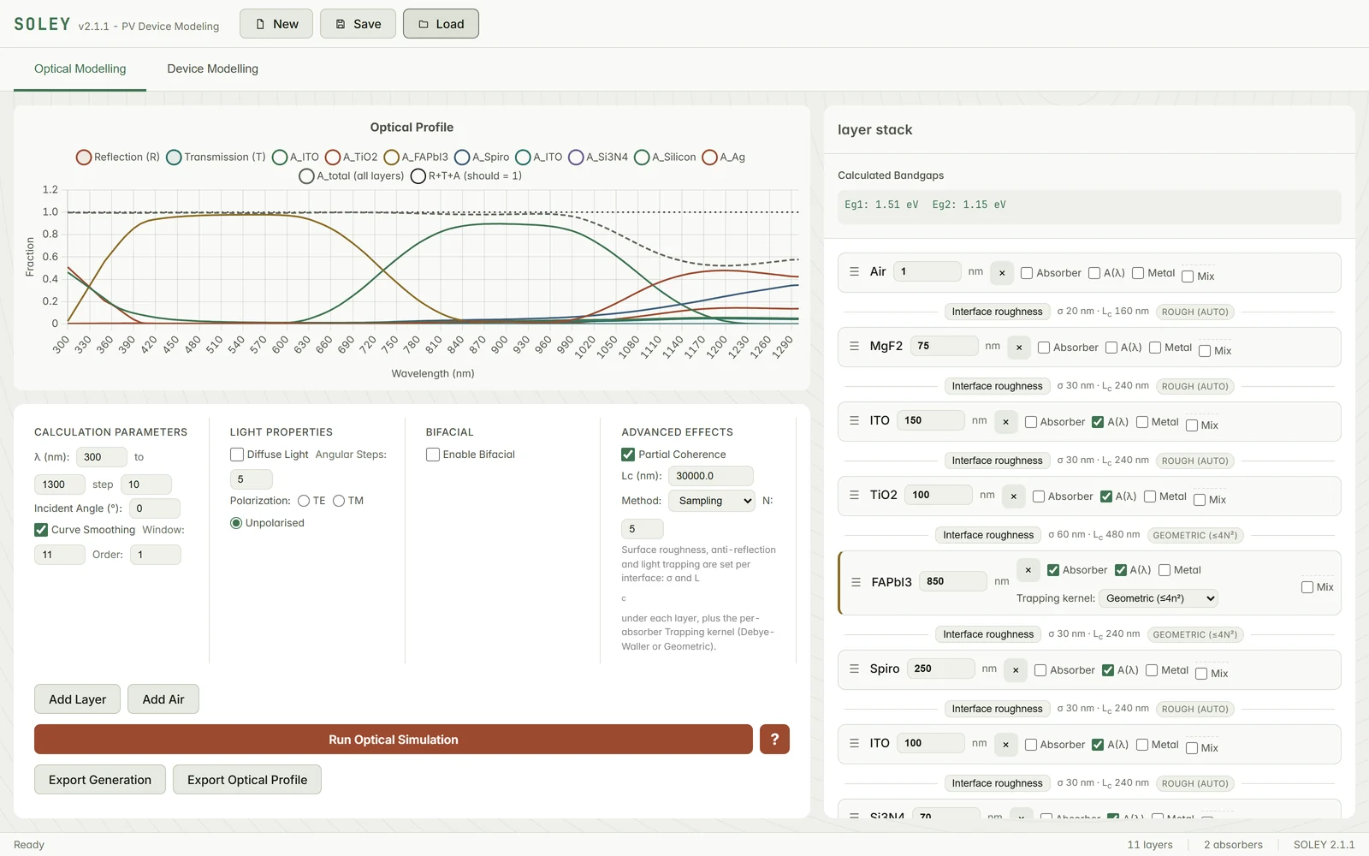Viewport: 1369px width, 856px height.
Task: Run Optical Simulation
Action: coord(394,740)
